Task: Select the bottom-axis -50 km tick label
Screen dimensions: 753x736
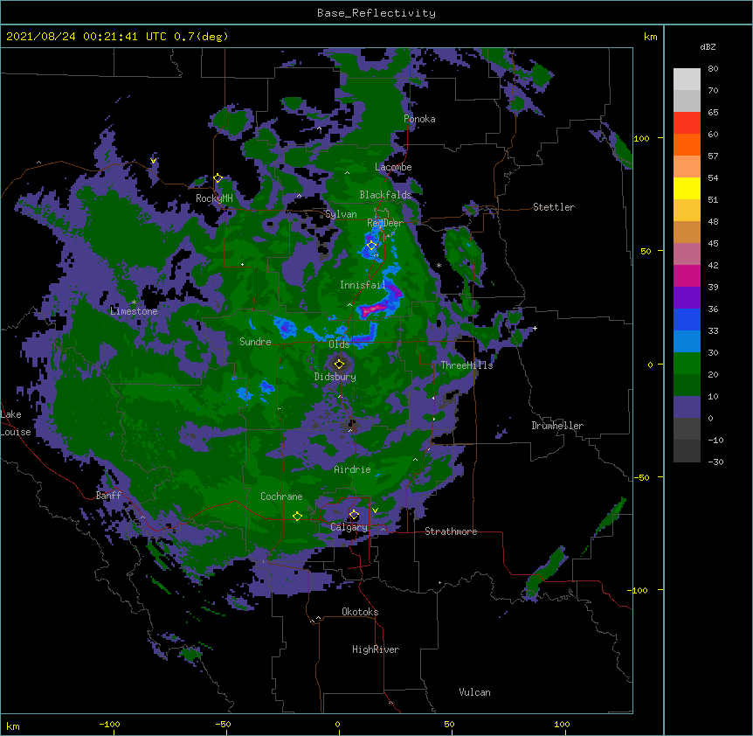Action: [x=223, y=724]
